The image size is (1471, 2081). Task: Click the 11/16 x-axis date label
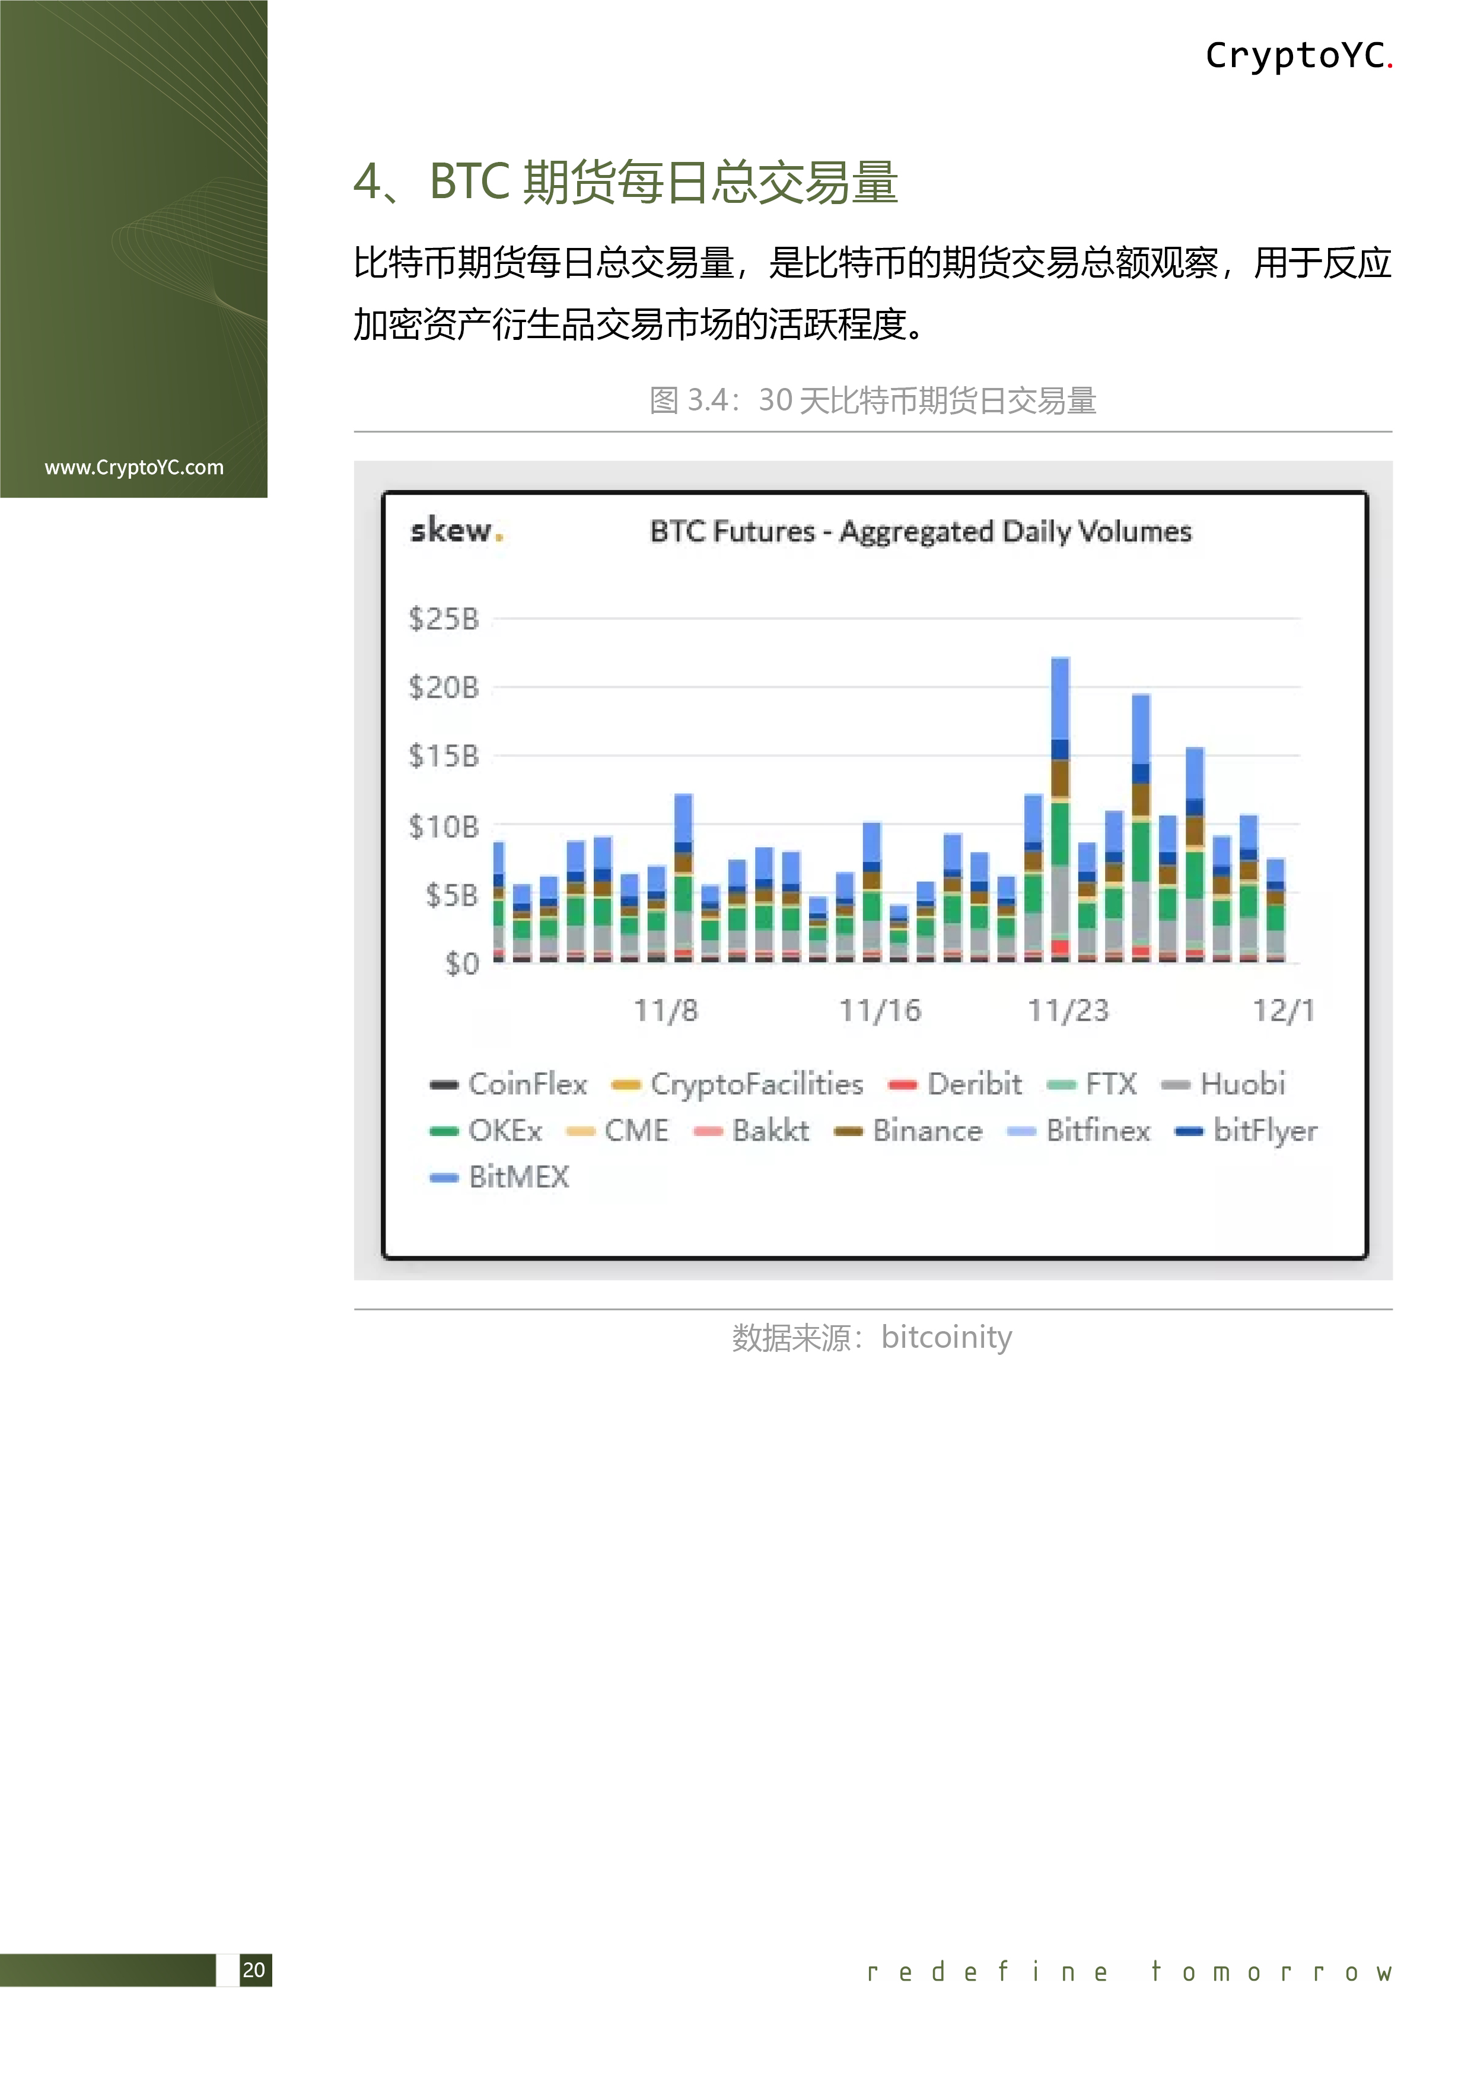click(880, 1011)
